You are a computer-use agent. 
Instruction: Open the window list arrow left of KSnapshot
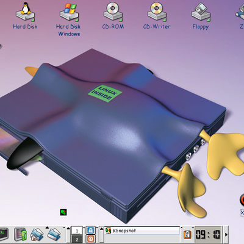click(101, 229)
